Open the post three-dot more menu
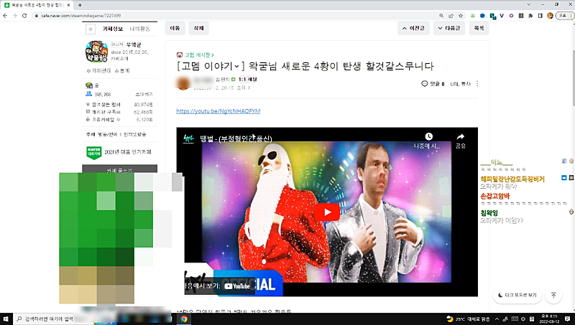Image resolution: width=575 pixels, height=325 pixels. click(x=477, y=84)
